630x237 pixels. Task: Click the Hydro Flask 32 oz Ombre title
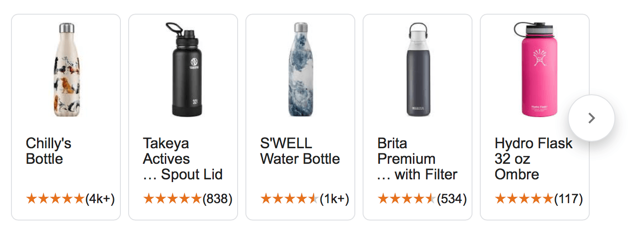click(533, 159)
